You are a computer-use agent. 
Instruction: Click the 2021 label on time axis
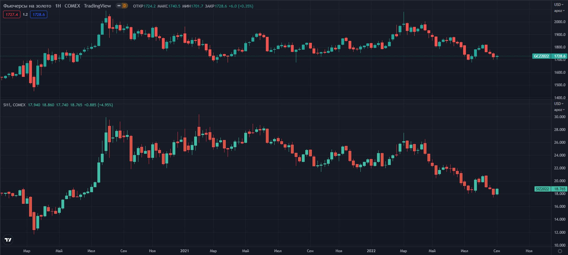(x=184, y=251)
